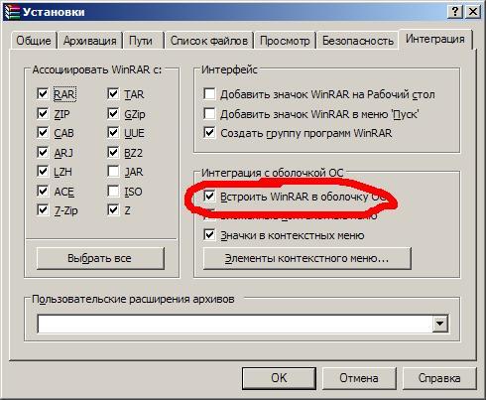Confirm settings with the OK button

click(279, 378)
